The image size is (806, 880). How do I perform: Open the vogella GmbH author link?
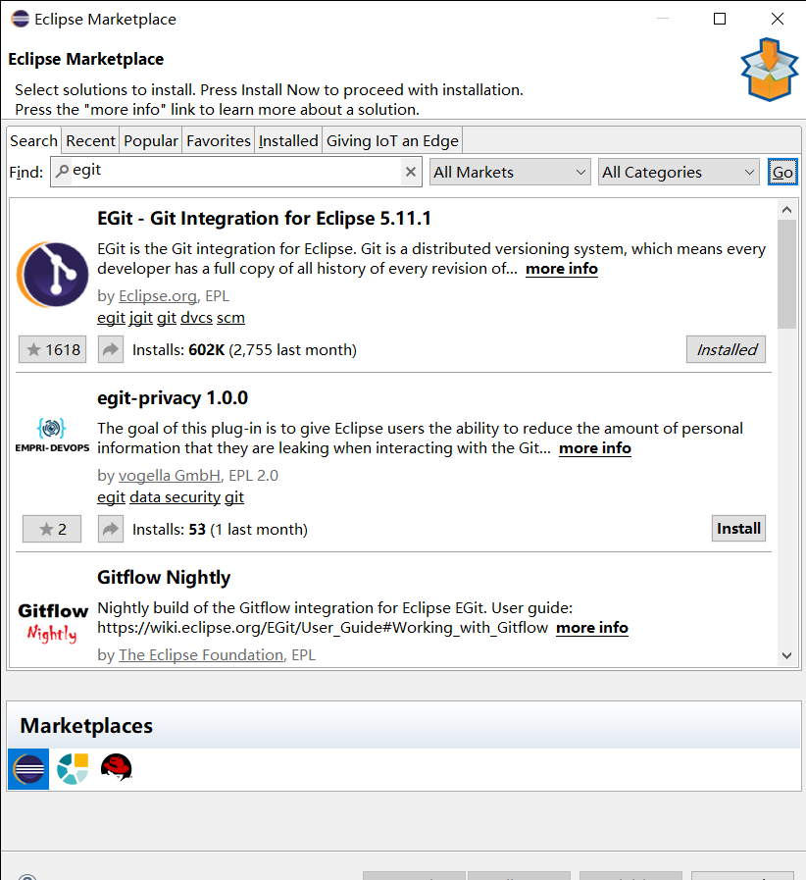[x=170, y=476]
